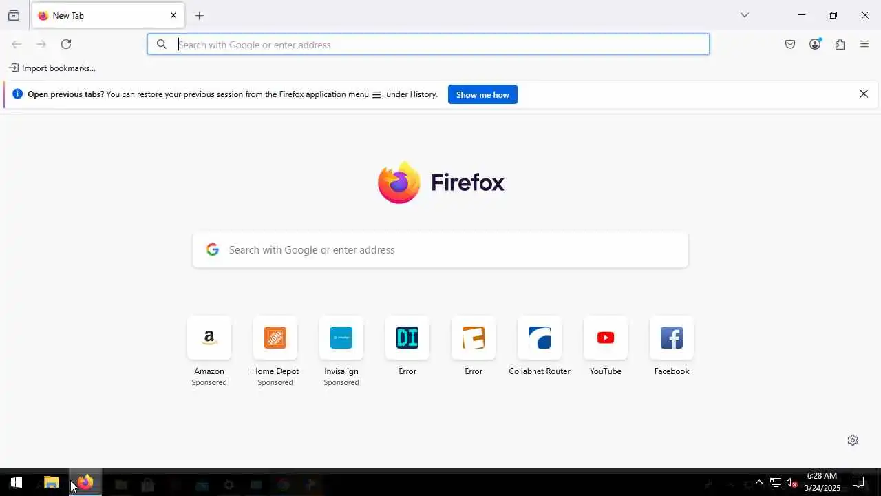Open a new tab with plus button
Screen dimensions: 881x496
coord(200,15)
